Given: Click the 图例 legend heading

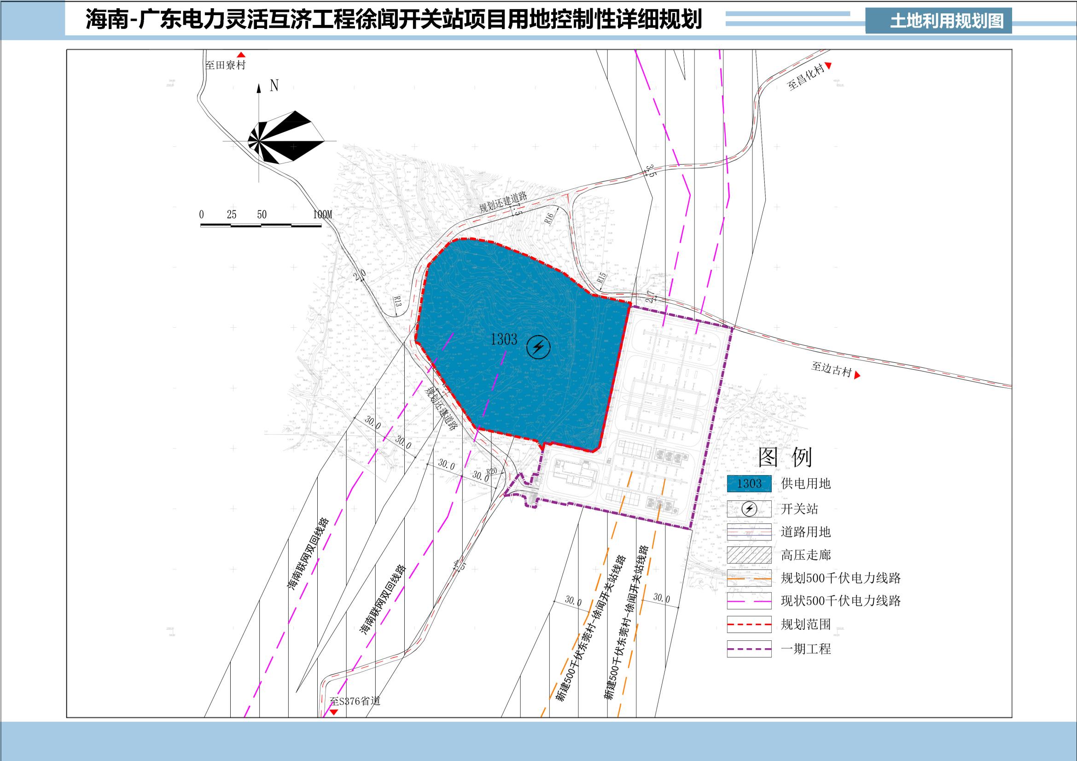Looking at the screenshot, I should (785, 456).
